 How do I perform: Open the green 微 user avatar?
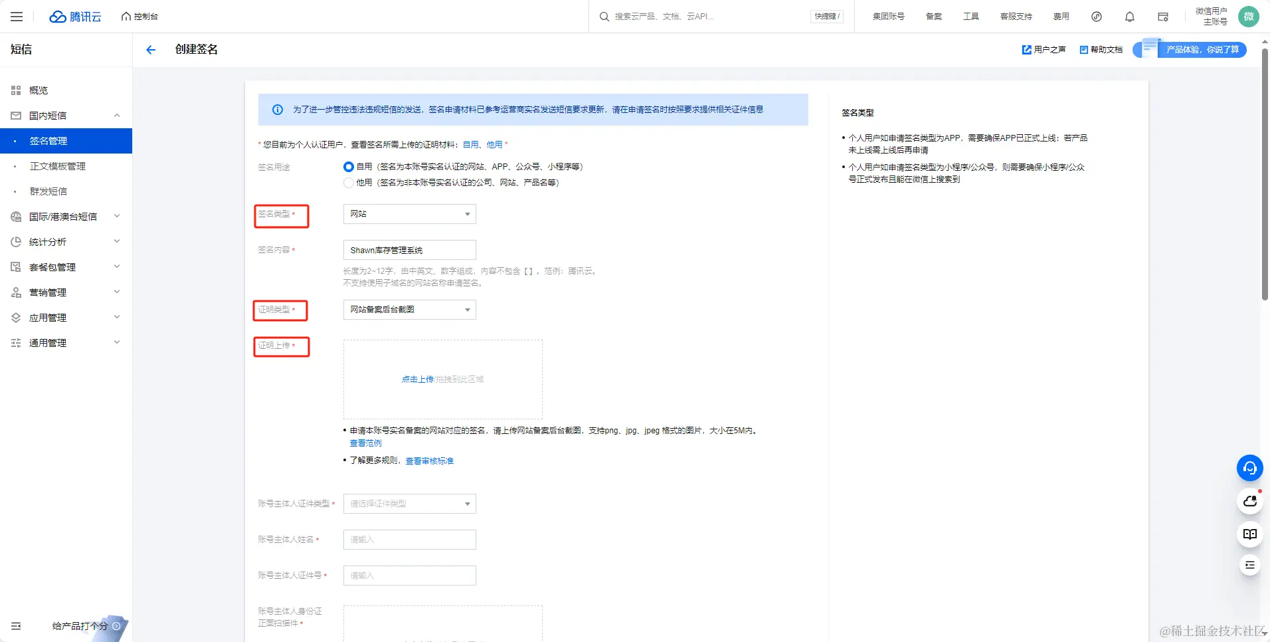[x=1249, y=17]
